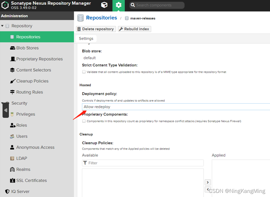Open the Administration gear icon

[118, 5]
